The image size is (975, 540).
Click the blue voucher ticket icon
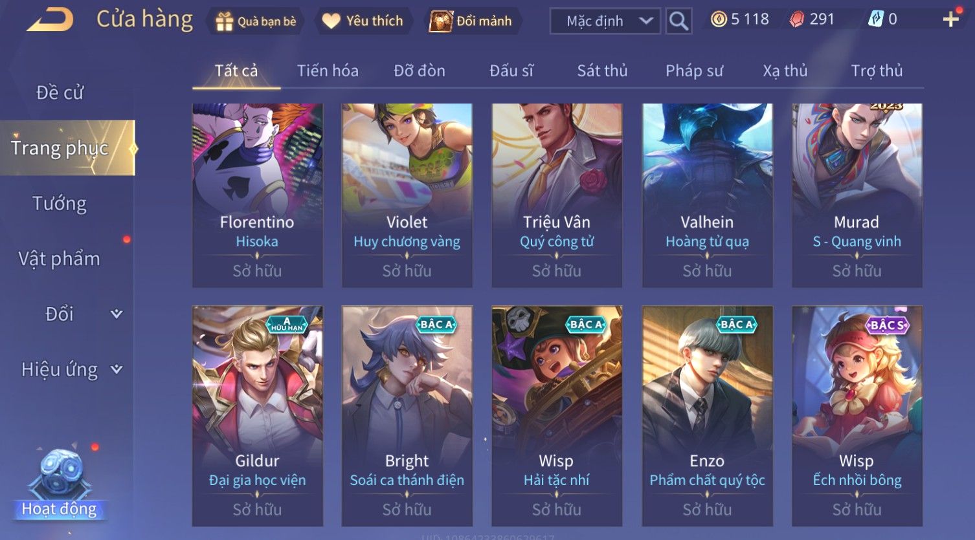coord(875,19)
